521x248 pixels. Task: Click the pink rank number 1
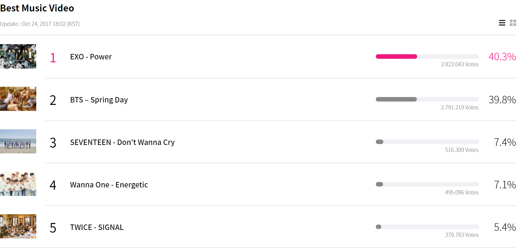(x=53, y=58)
